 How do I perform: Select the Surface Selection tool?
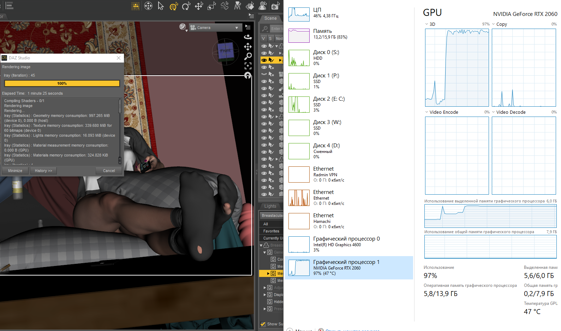tap(250, 6)
